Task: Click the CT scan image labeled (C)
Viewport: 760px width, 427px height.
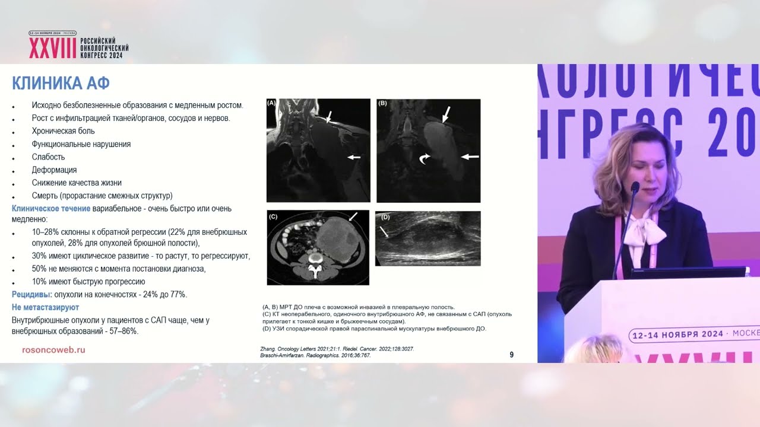Action: click(318, 247)
